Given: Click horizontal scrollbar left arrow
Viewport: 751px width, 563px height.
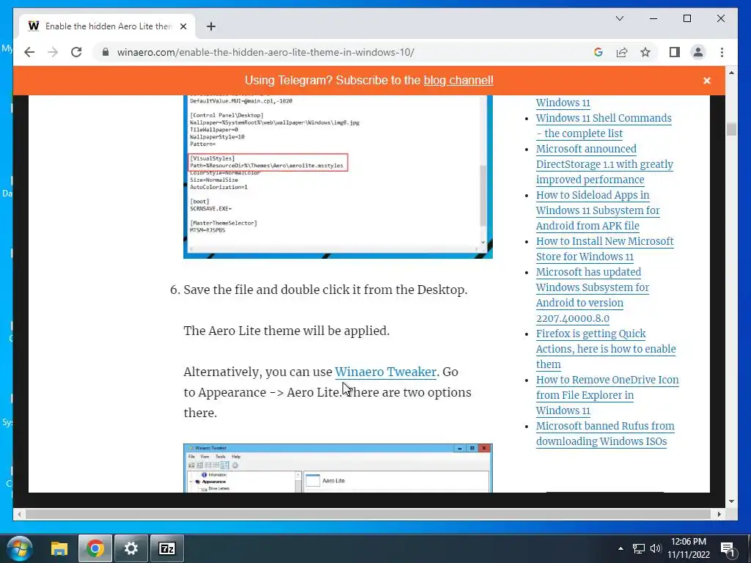Looking at the screenshot, I should point(19,514).
